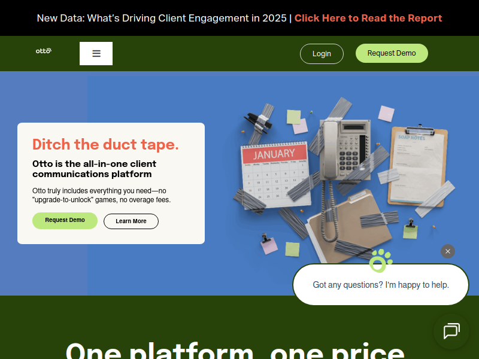Dismiss the chat prompt with X icon
Image resolution: width=479 pixels, height=359 pixels.
[447, 251]
